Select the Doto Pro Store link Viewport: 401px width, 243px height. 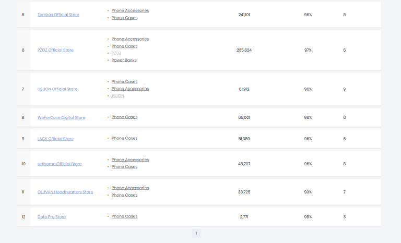click(52, 217)
